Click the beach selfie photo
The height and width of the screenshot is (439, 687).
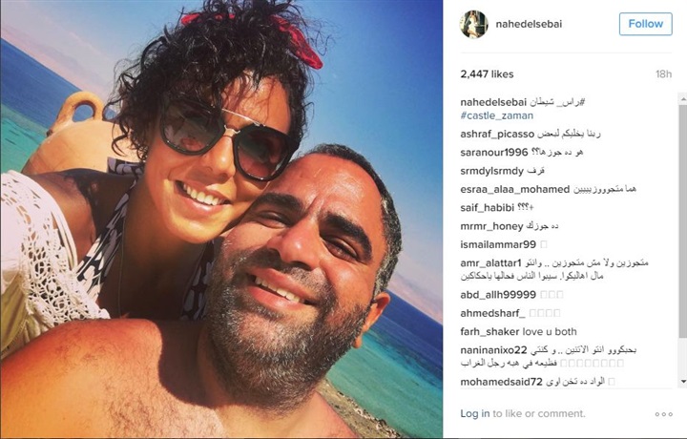point(221,219)
